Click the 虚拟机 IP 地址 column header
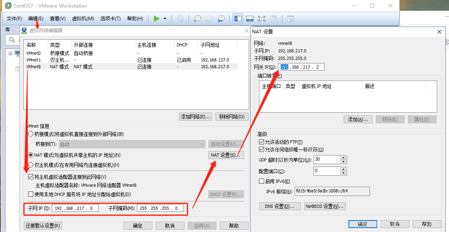The image size is (449, 232). pos(331,86)
